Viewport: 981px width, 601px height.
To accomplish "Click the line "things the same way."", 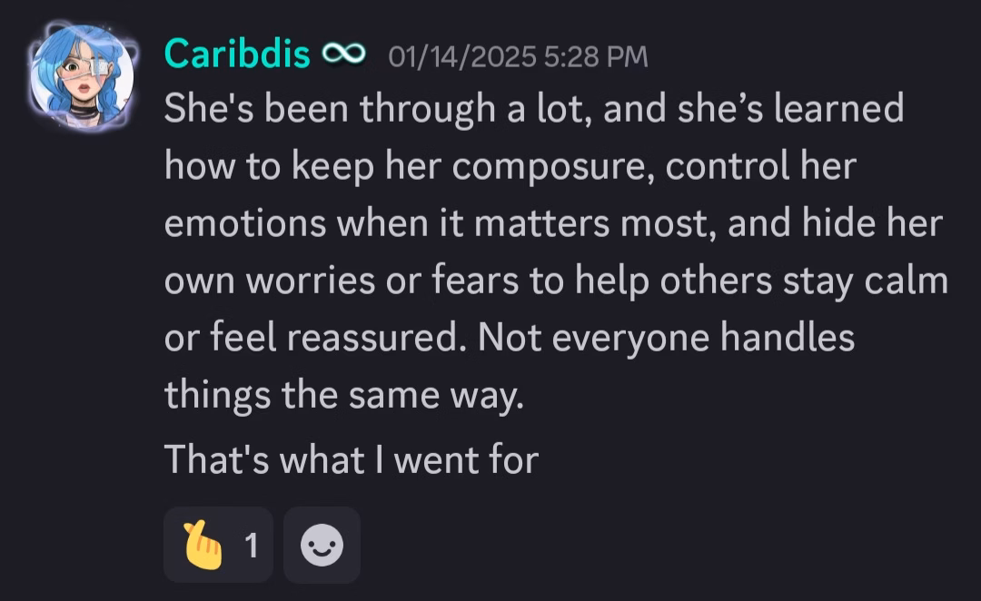I will click(x=344, y=397).
